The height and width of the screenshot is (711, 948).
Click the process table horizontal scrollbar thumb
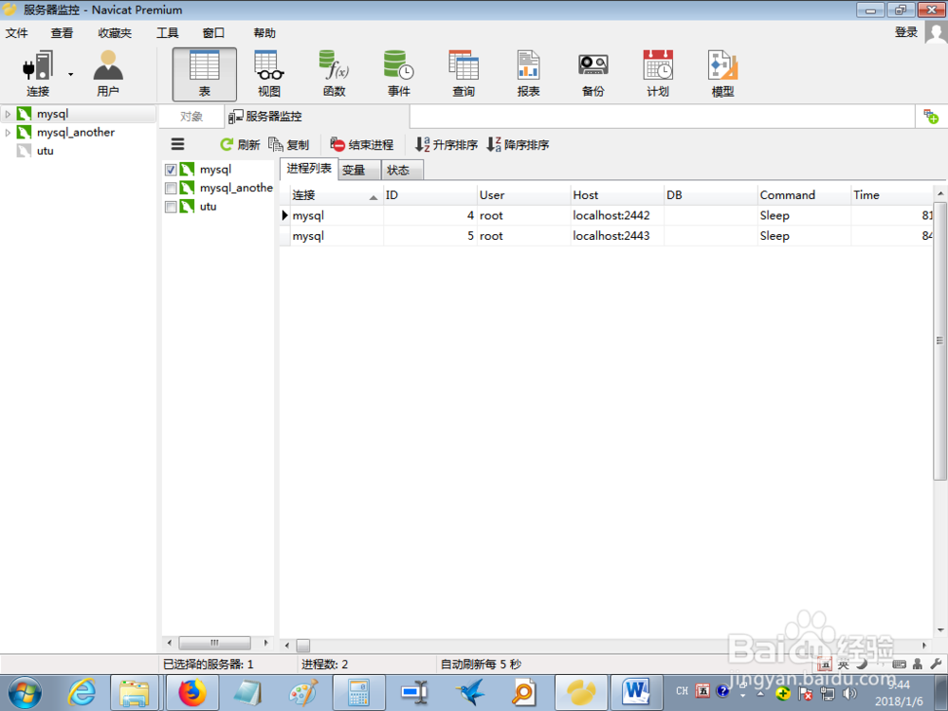pos(303,646)
